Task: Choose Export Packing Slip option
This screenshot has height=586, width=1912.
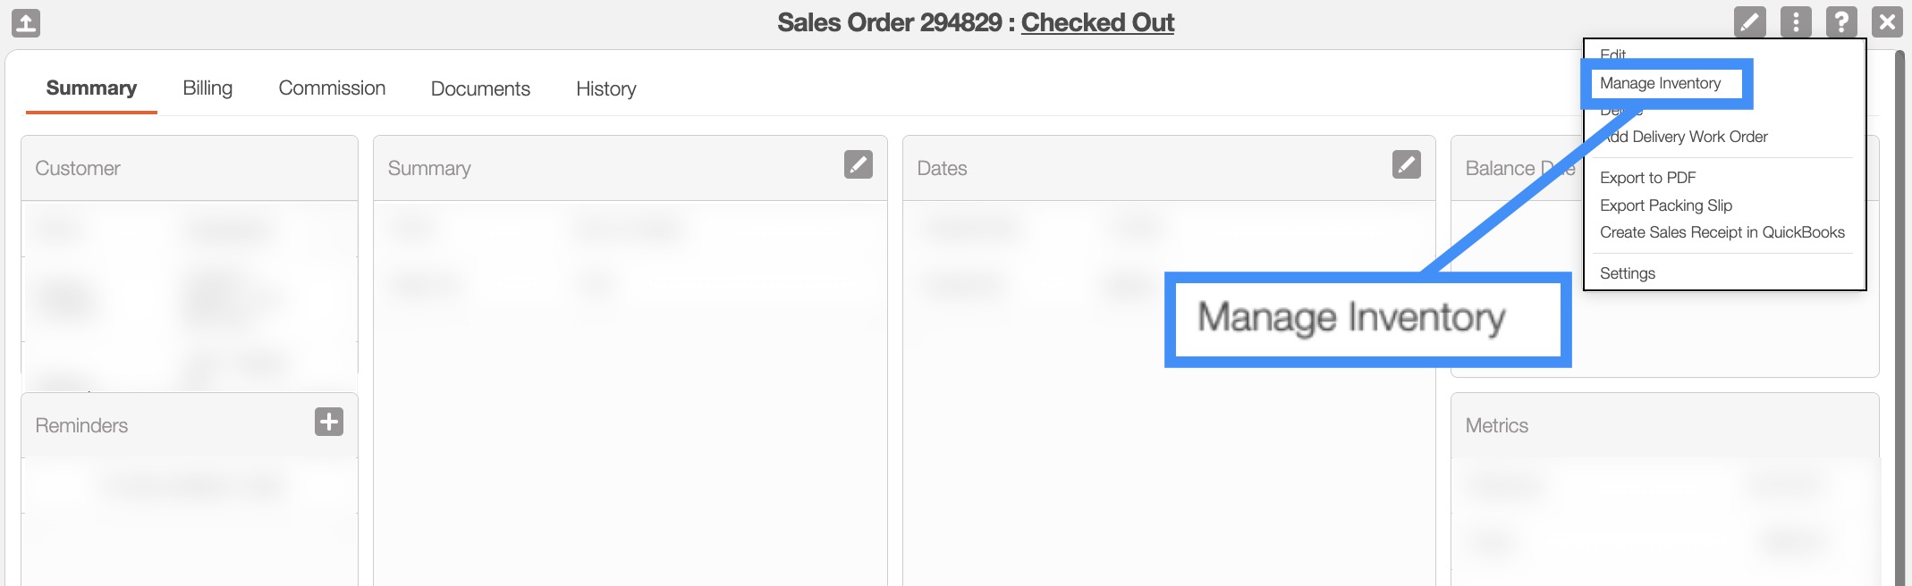Action: [x=1665, y=205]
